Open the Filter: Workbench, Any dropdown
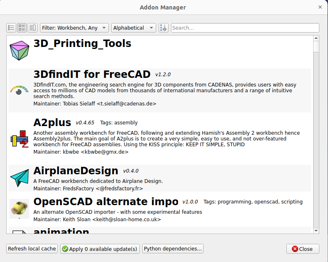 pyautogui.click(x=74, y=28)
